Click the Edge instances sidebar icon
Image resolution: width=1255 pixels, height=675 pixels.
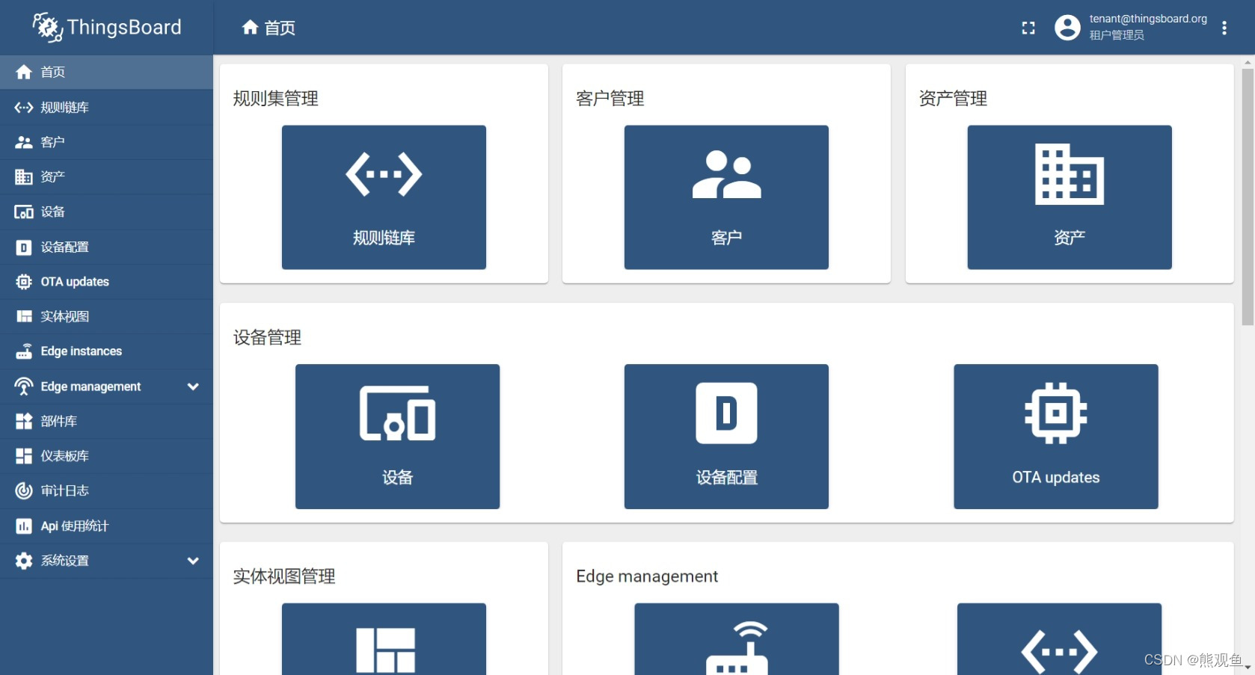tap(23, 351)
